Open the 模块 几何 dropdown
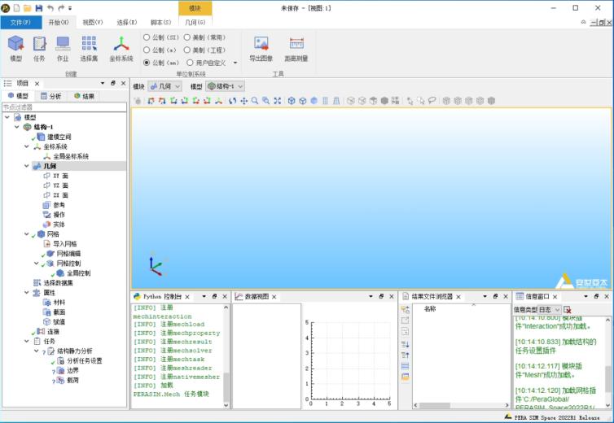This screenshot has height=423, width=614. (164, 86)
